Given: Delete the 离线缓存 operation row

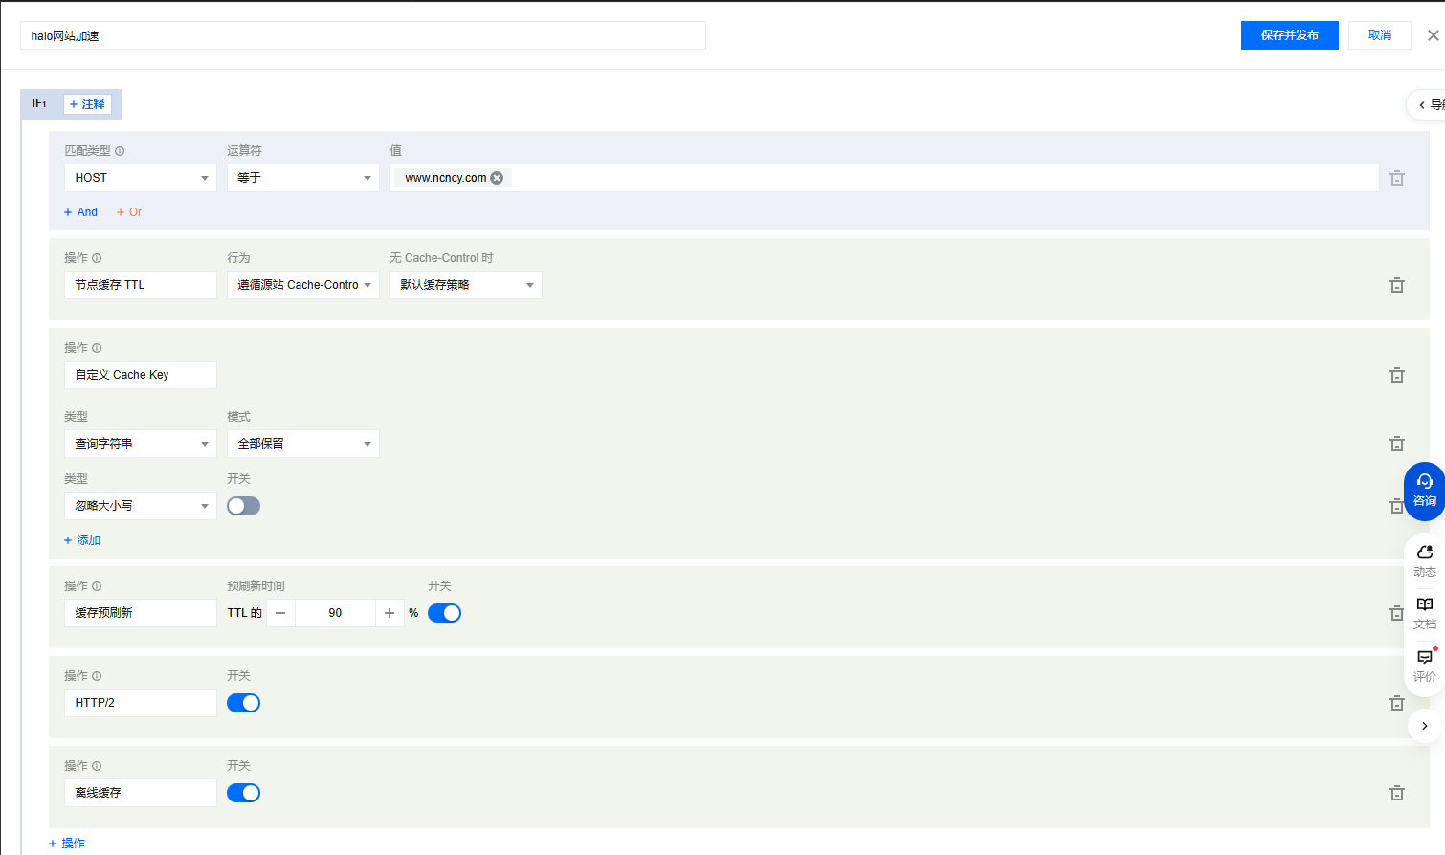Looking at the screenshot, I should coord(1396,793).
